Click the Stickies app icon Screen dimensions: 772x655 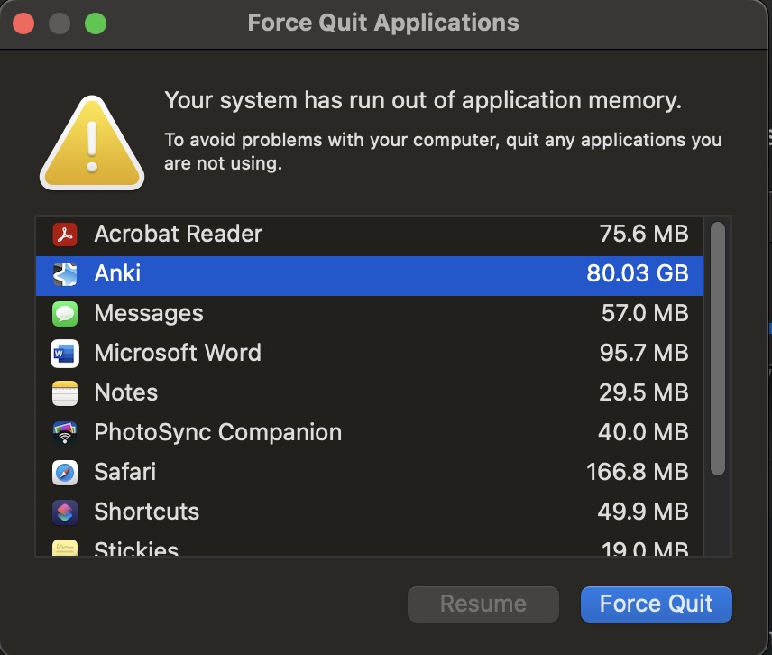(x=65, y=549)
